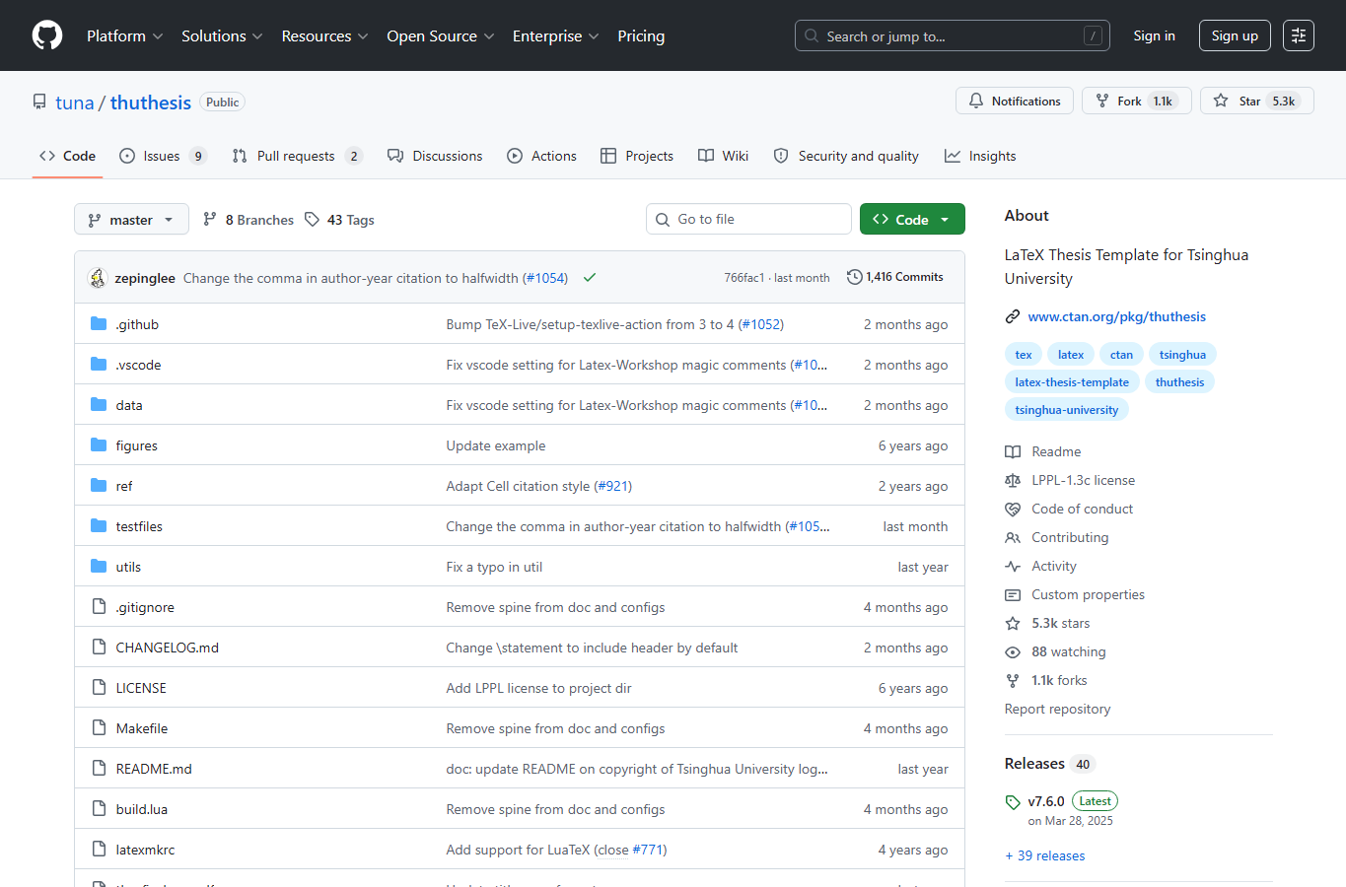The height and width of the screenshot is (887, 1346).
Task: Open the CHANGELOG.md file
Action: click(167, 648)
